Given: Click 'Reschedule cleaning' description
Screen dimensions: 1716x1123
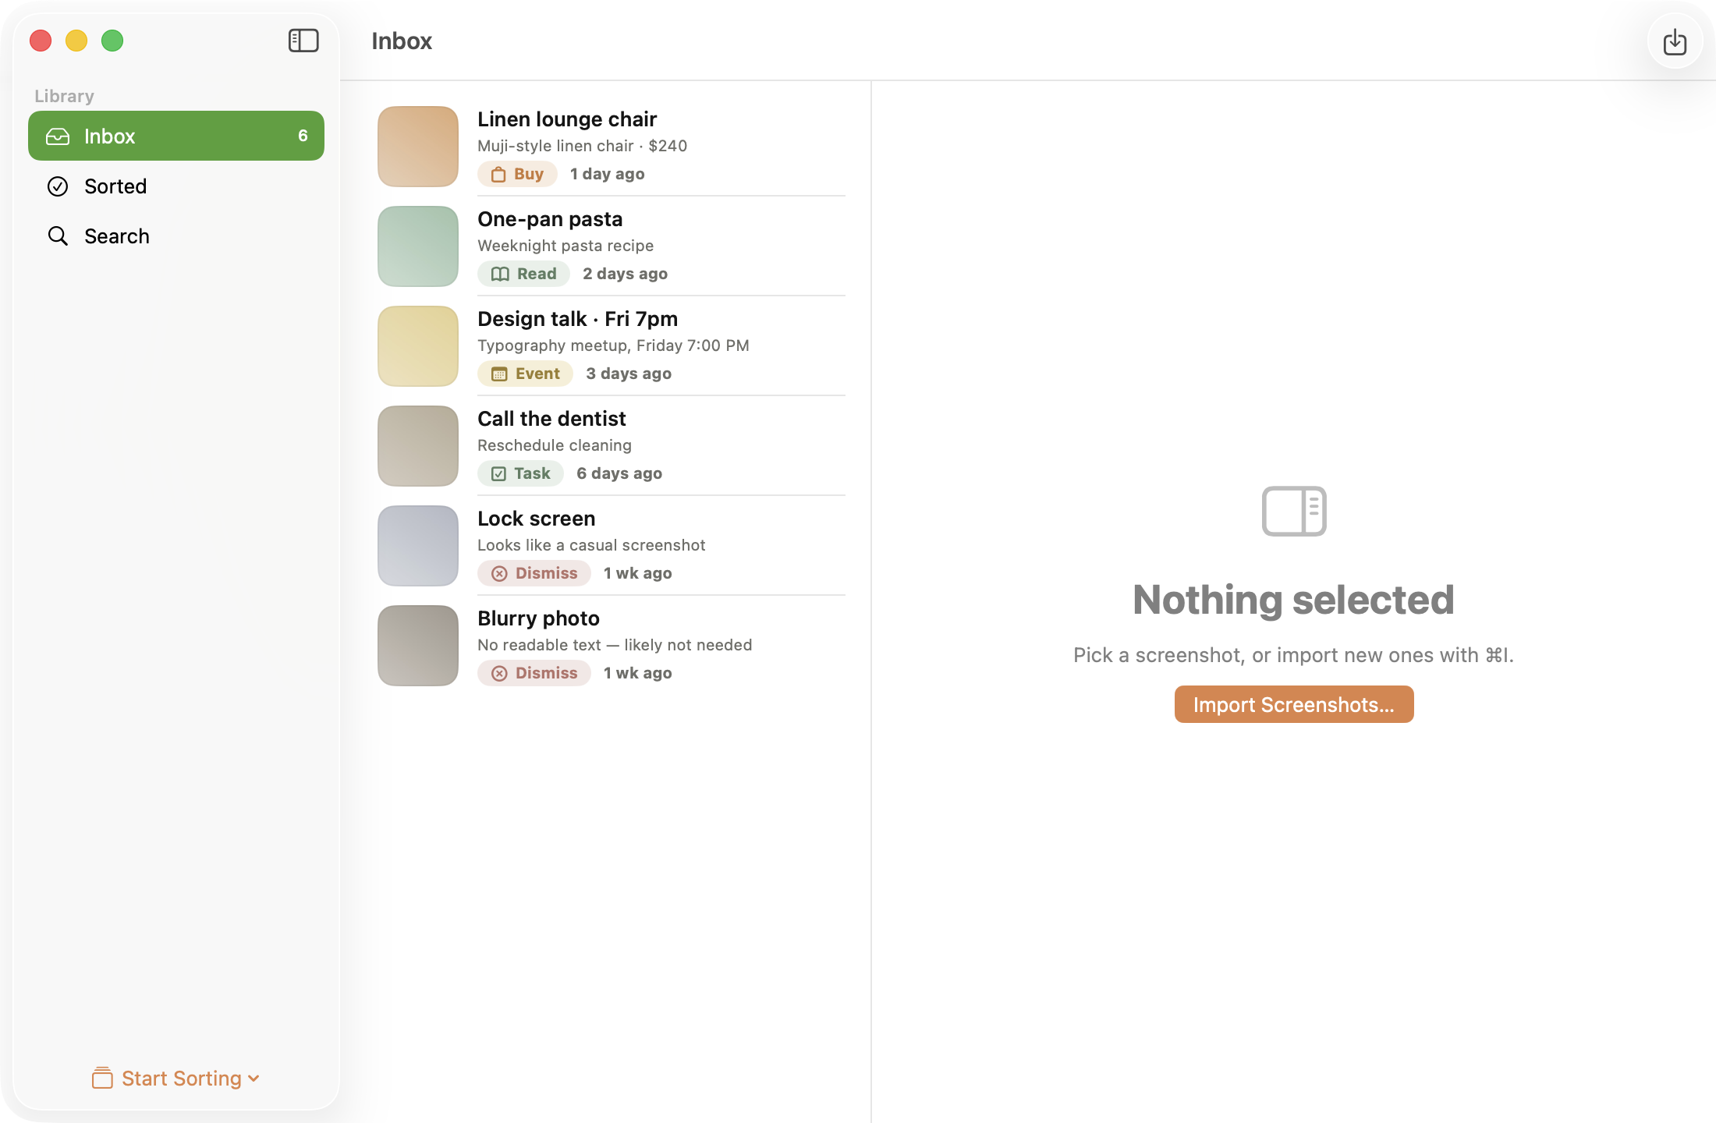Looking at the screenshot, I should pos(555,445).
